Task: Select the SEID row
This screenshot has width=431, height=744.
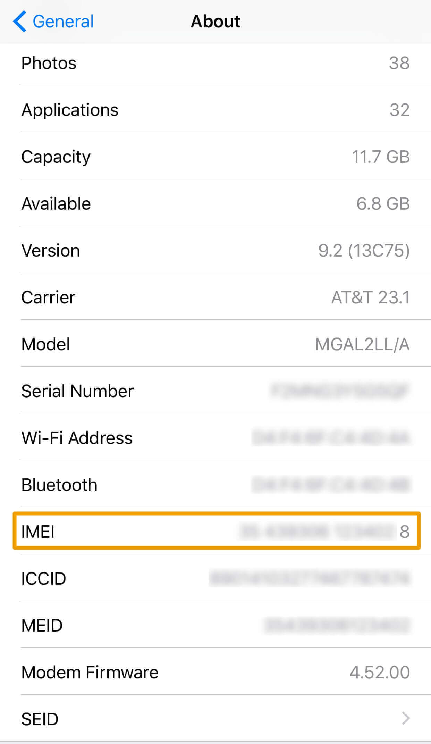Action: 215,718
